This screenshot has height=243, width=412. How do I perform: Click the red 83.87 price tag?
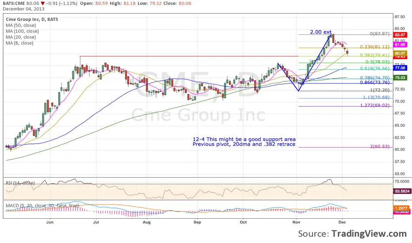[x=400, y=35]
